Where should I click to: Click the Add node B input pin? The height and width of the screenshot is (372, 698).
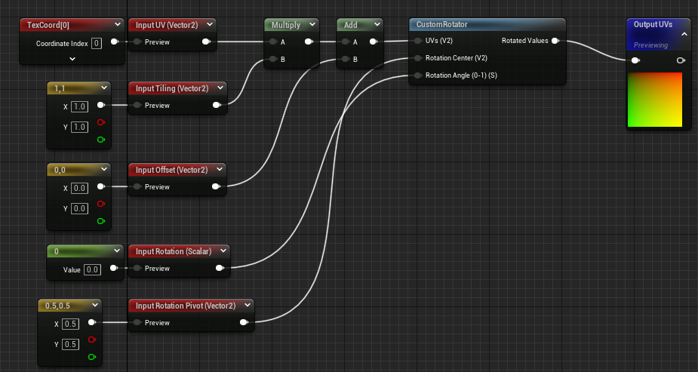click(x=345, y=59)
